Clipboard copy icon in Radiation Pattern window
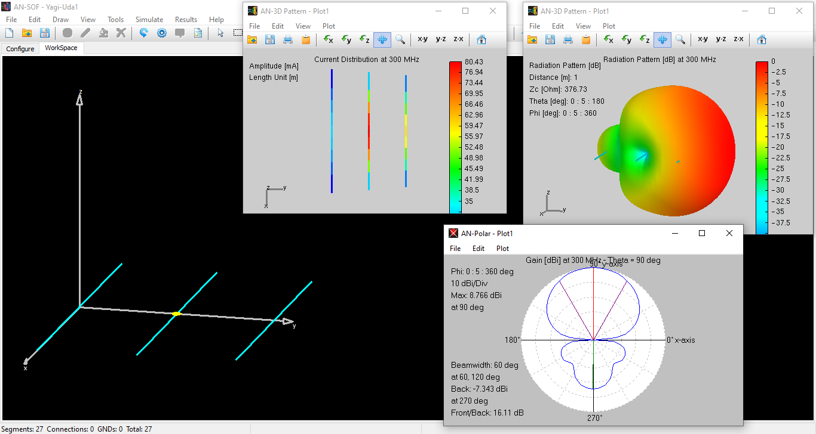 (586, 39)
